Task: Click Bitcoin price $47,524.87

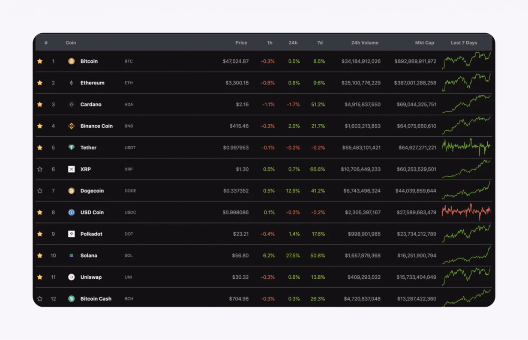Action: pyautogui.click(x=236, y=61)
